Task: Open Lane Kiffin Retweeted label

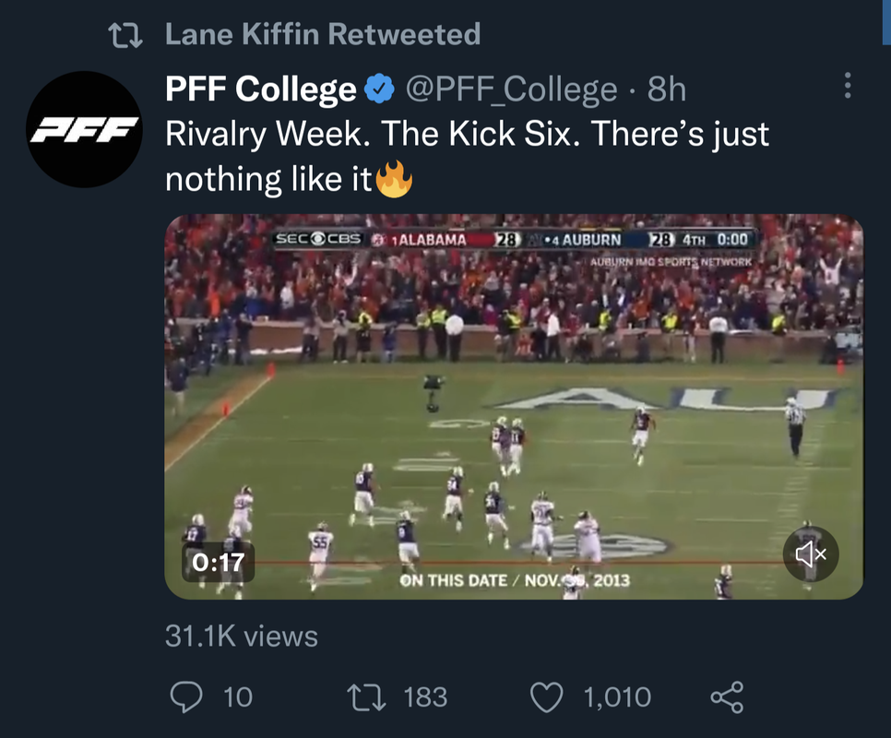Action: (x=323, y=35)
